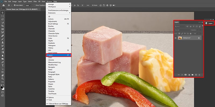The image size is (215, 107).
Task: Pick the Horizontal Type tool
Action: 3,65
